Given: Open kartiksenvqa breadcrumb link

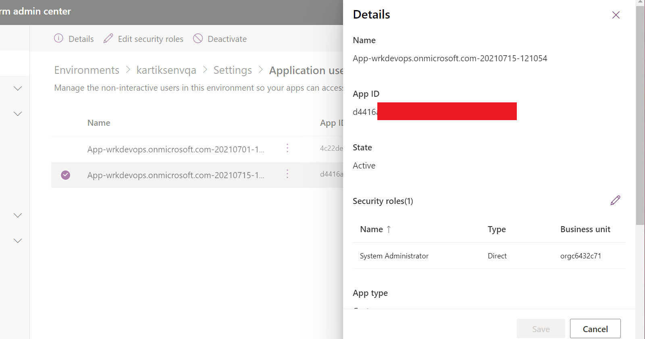Looking at the screenshot, I should pyautogui.click(x=166, y=70).
